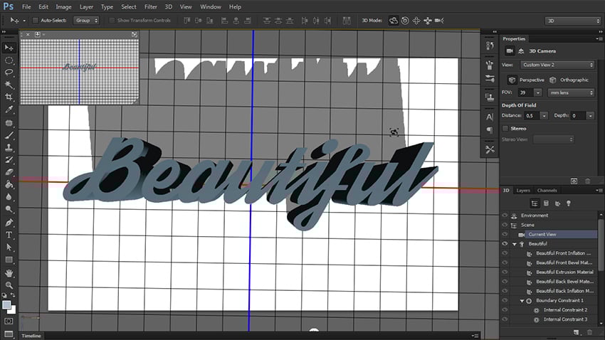Viewport: 605px width, 340px height.
Task: Click the foreground color swatch
Action: pyautogui.click(x=6, y=304)
